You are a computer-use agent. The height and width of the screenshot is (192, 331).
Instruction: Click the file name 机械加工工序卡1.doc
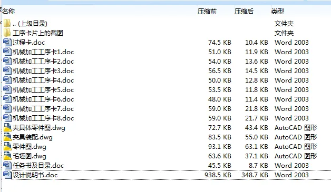(x=43, y=52)
